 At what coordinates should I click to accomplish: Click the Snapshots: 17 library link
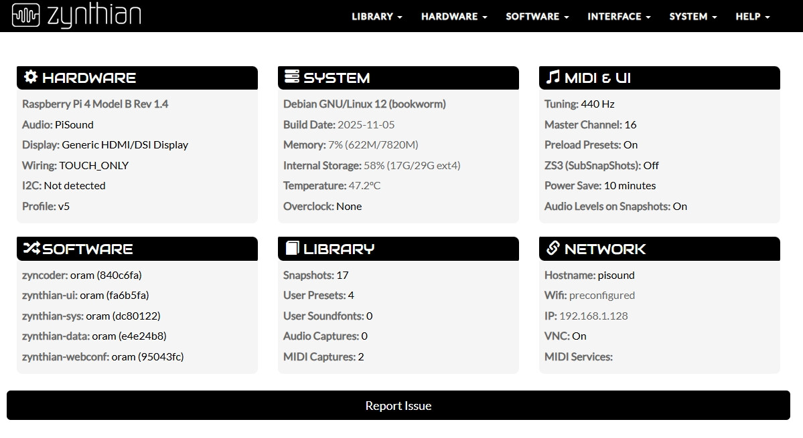(315, 275)
